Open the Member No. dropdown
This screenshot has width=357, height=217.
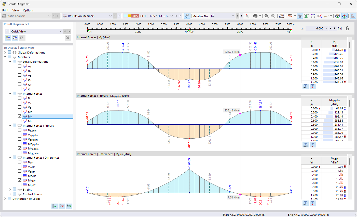(x=233, y=16)
